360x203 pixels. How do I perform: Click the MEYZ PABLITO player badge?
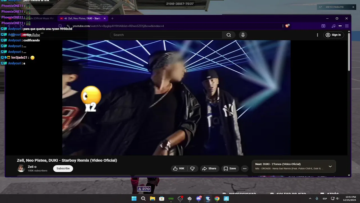click(337, 7)
